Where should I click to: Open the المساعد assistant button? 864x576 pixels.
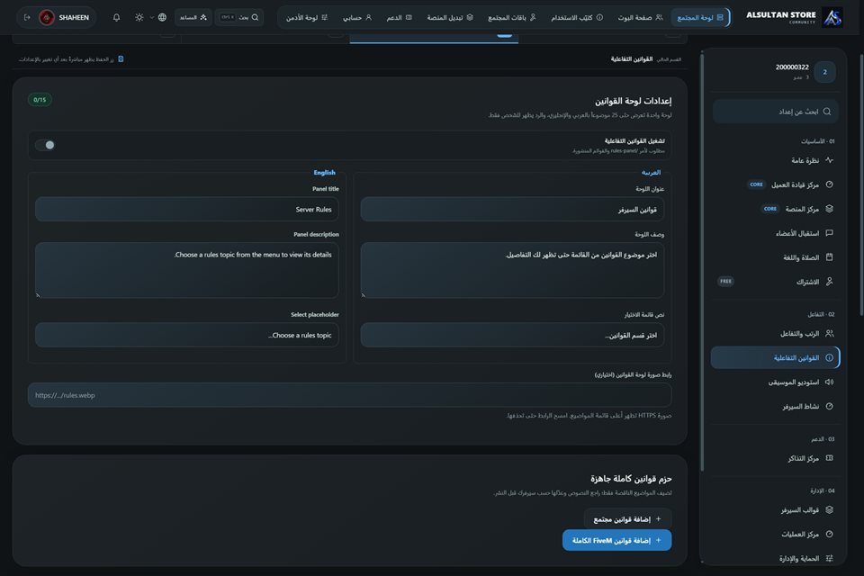point(193,18)
